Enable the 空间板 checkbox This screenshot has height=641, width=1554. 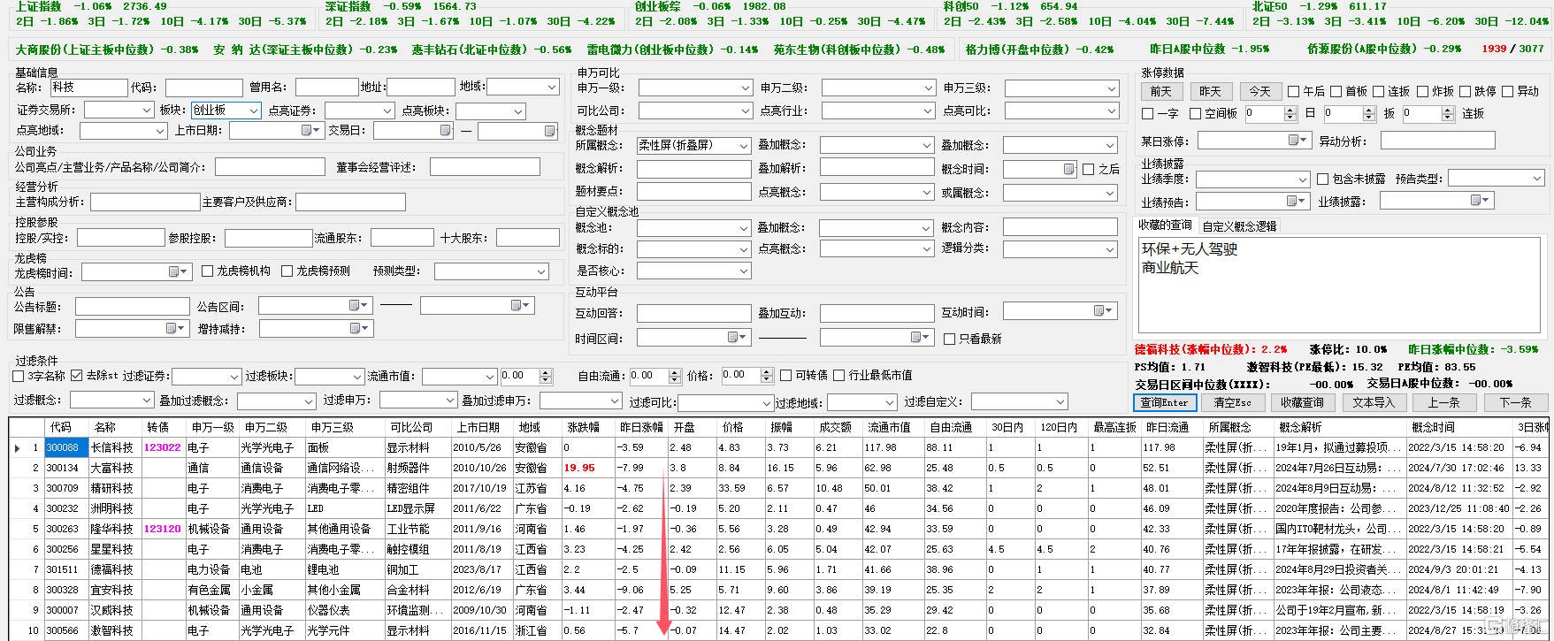pyautogui.click(x=1196, y=113)
